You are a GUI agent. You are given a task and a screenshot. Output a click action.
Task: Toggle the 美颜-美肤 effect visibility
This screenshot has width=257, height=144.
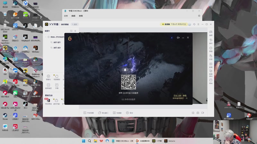coord(51,48)
